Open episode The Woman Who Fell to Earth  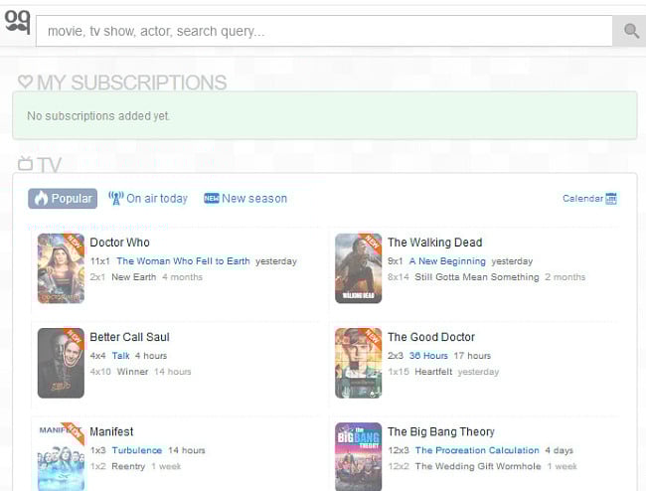coord(183,261)
